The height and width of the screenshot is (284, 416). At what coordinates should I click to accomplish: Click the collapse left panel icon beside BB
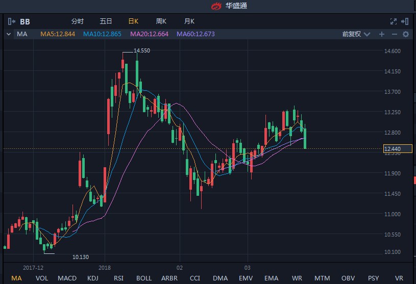coord(11,21)
